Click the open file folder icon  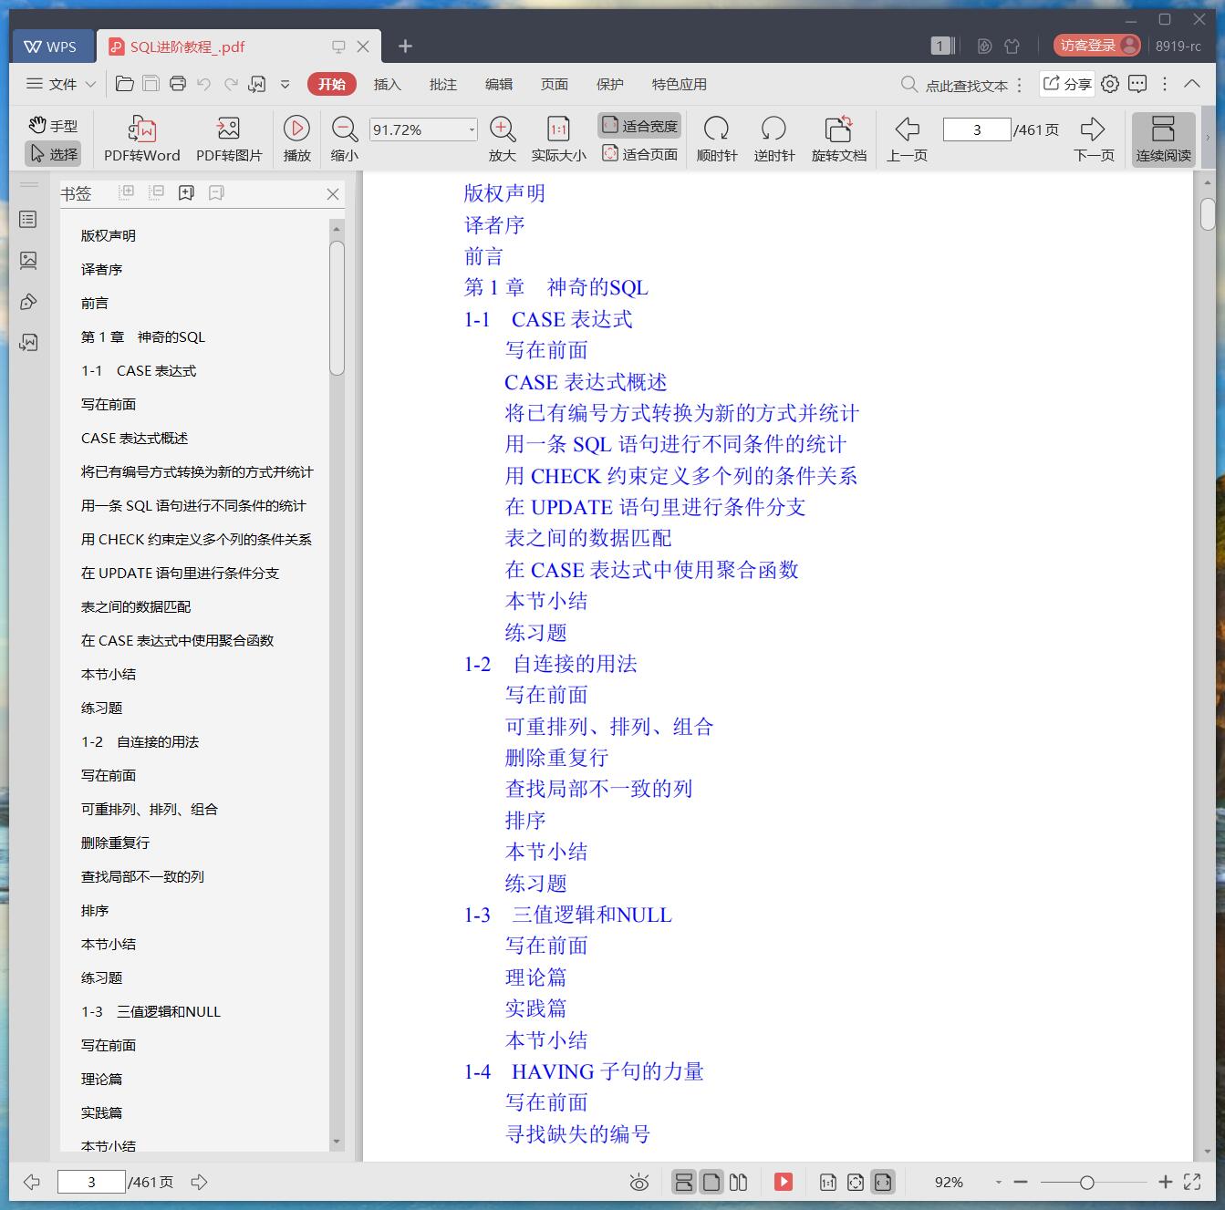click(125, 84)
